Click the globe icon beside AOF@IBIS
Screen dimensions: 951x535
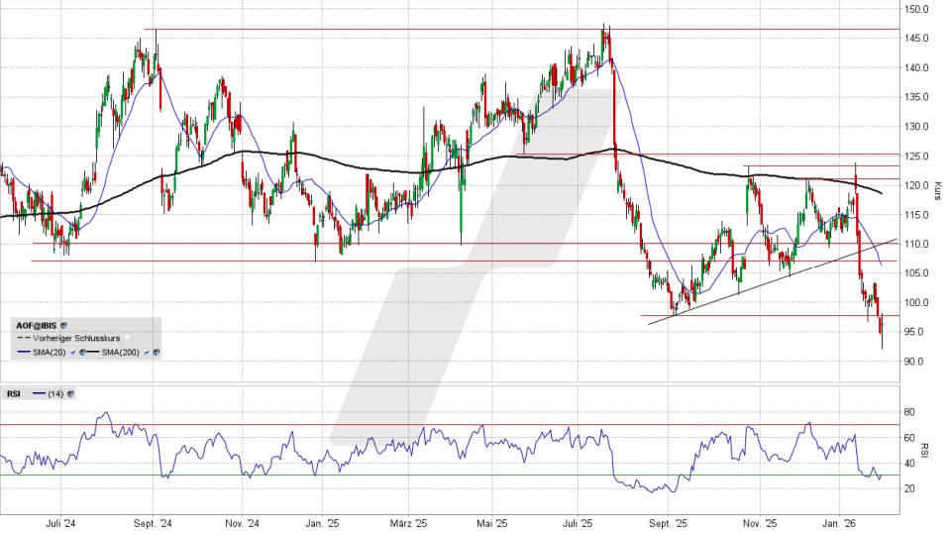coord(64,324)
